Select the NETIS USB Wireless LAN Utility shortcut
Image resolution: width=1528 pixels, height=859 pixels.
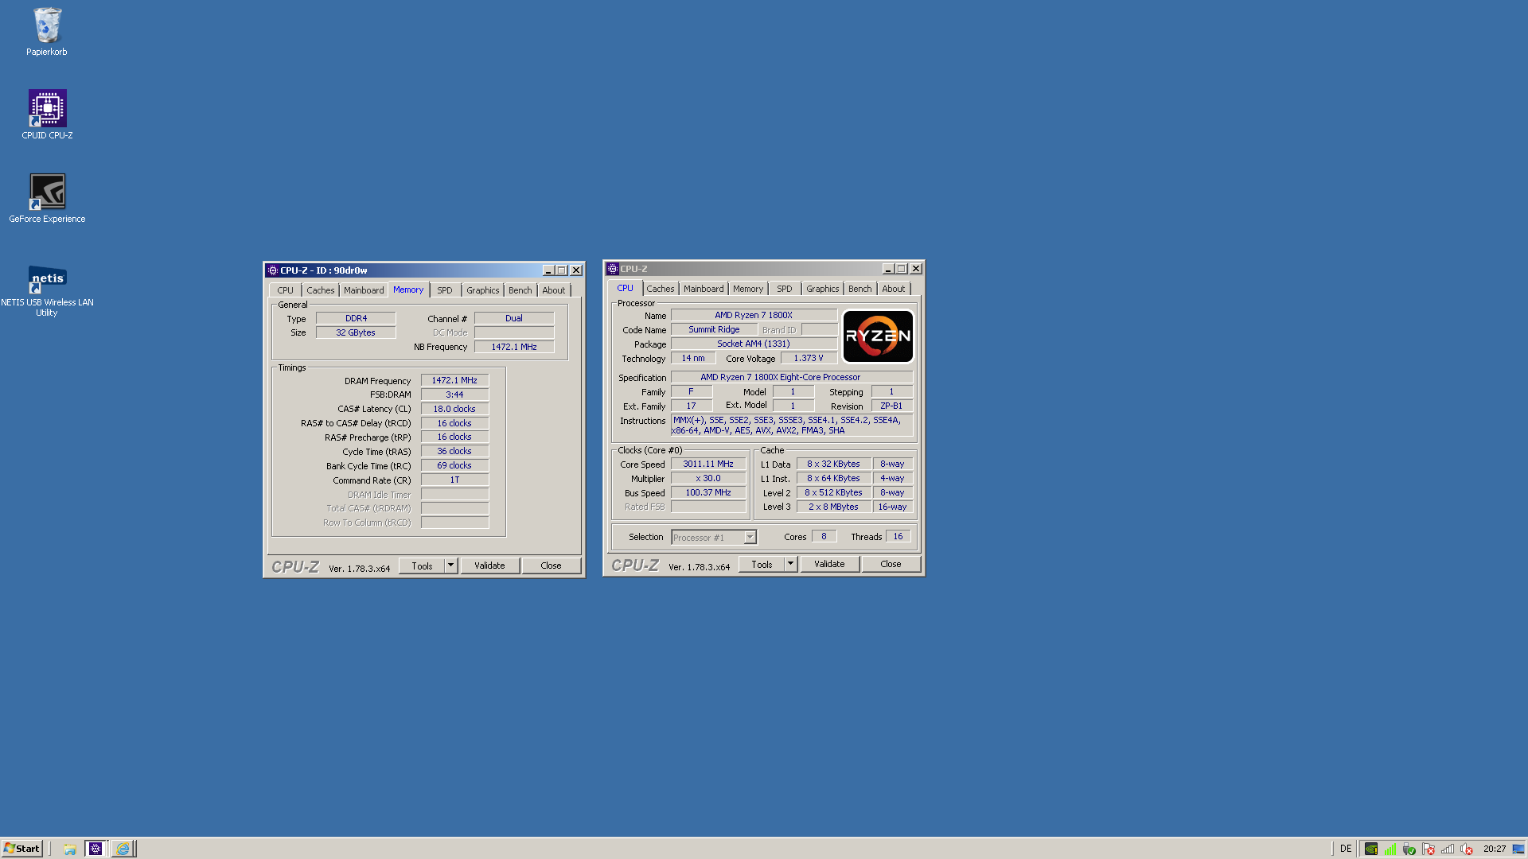[x=47, y=291]
